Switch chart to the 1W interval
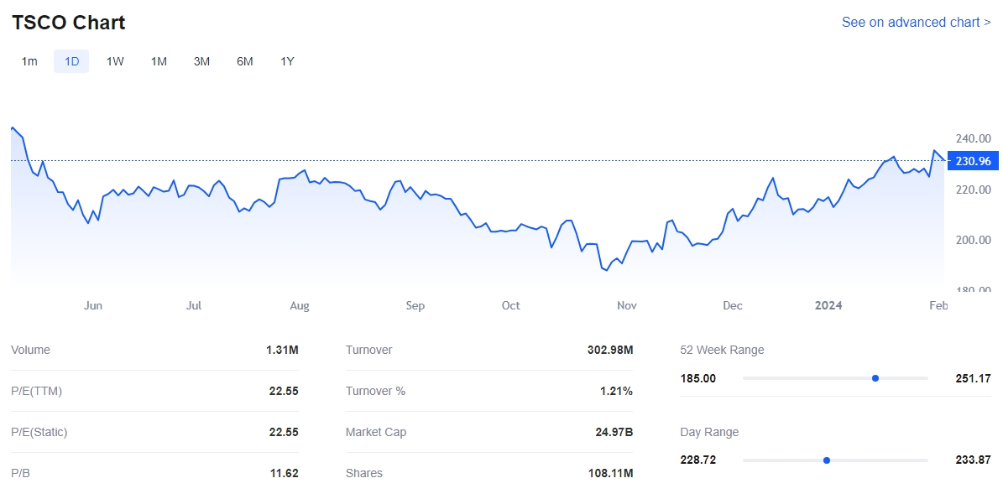This screenshot has height=499, width=1003. (115, 61)
